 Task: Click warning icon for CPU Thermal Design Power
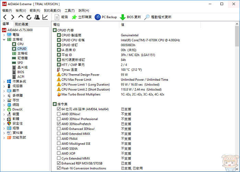[59, 75]
